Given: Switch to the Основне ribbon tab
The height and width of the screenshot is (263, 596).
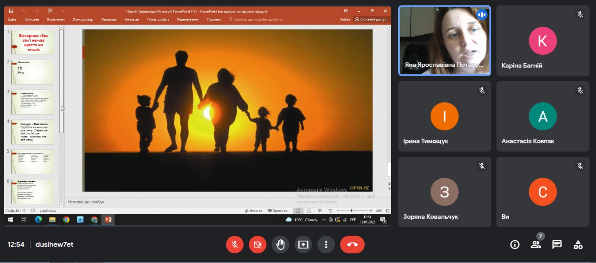Looking at the screenshot, I should [32, 19].
